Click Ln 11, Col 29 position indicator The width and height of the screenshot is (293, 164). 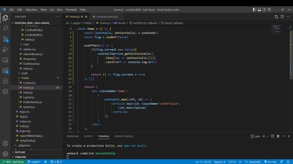pos(203,162)
